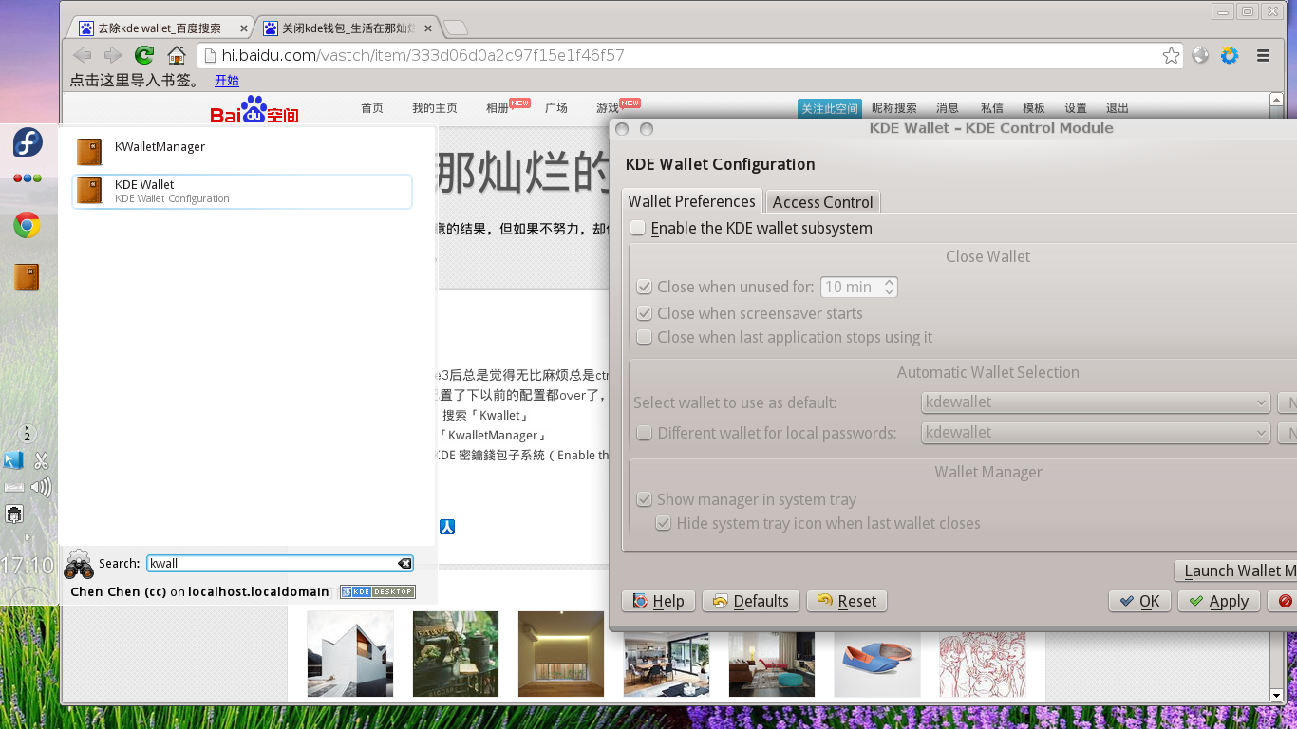
Task: Open the default wallet kdewallet dropdown
Action: [1096, 402]
